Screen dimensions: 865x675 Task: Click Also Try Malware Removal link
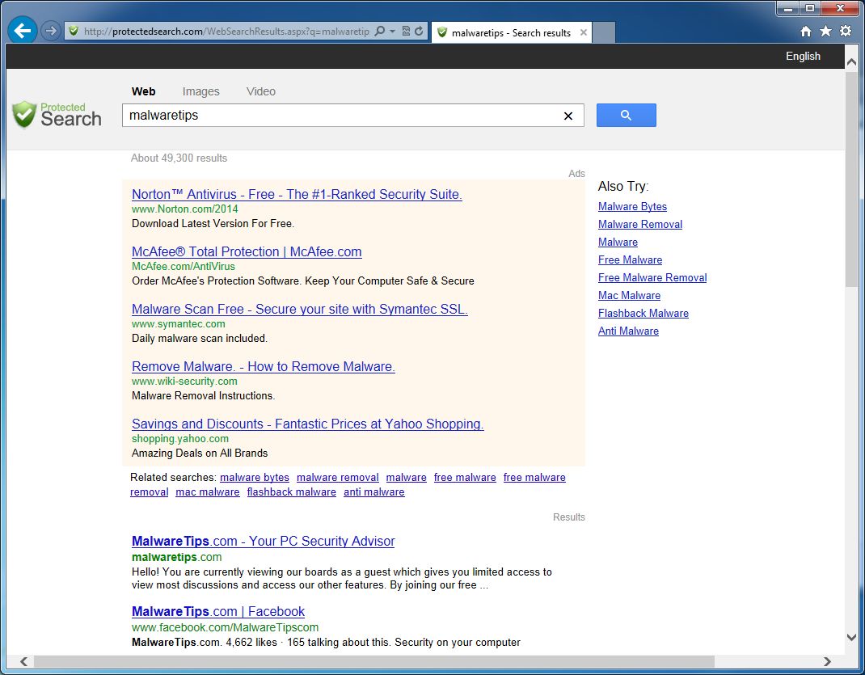640,225
